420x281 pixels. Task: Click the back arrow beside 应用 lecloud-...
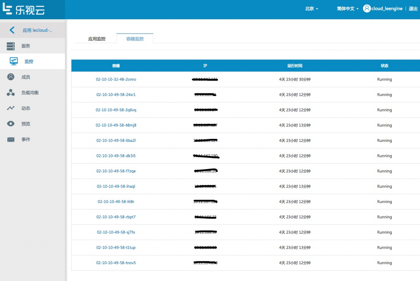tap(11, 30)
